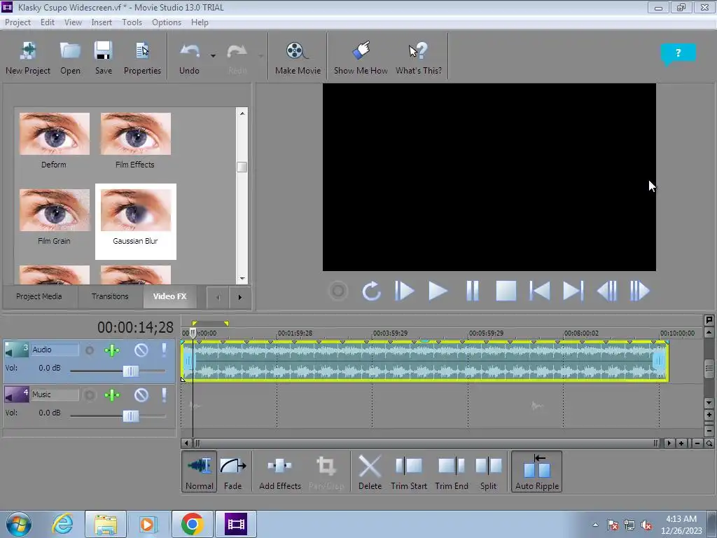Open the Undo history dropdown arrow
The image size is (717, 538).
(213, 56)
